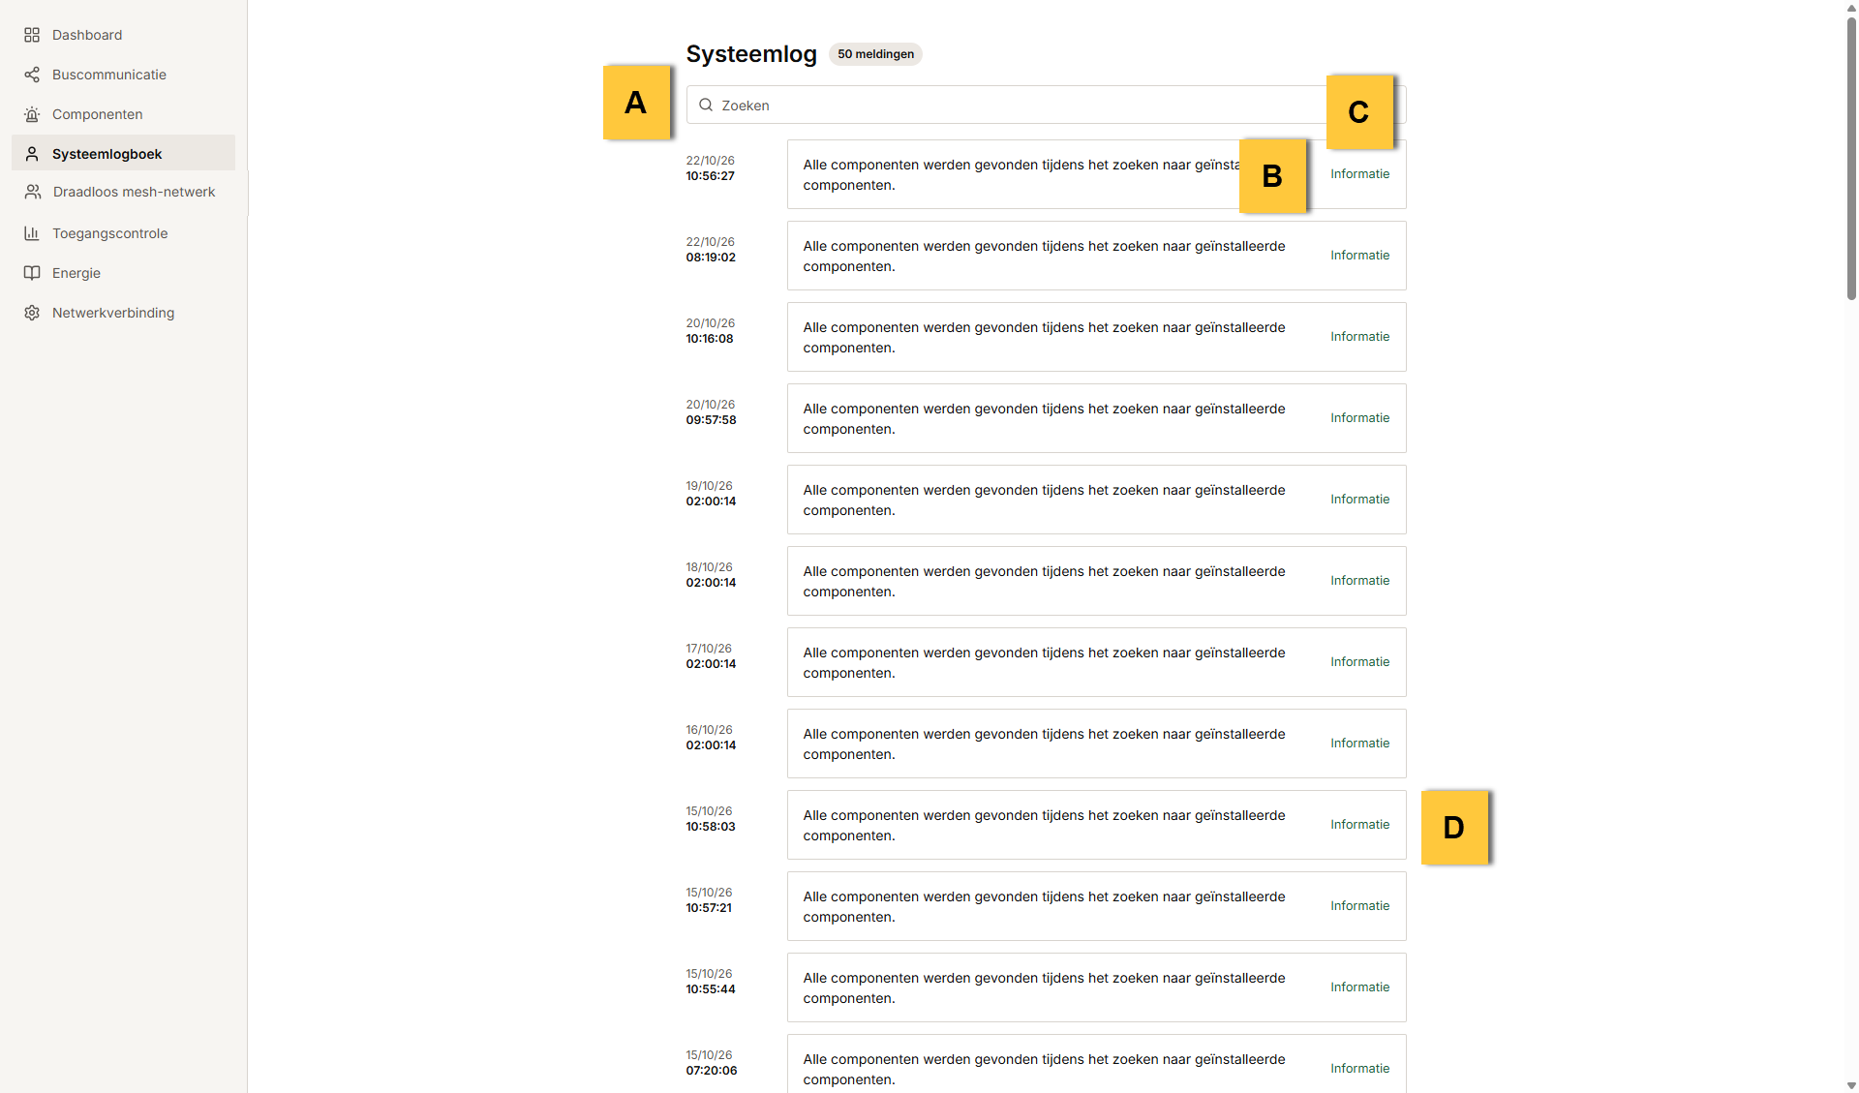Click the Buscommunicatie share icon
The height and width of the screenshot is (1093, 1859).
(x=32, y=75)
